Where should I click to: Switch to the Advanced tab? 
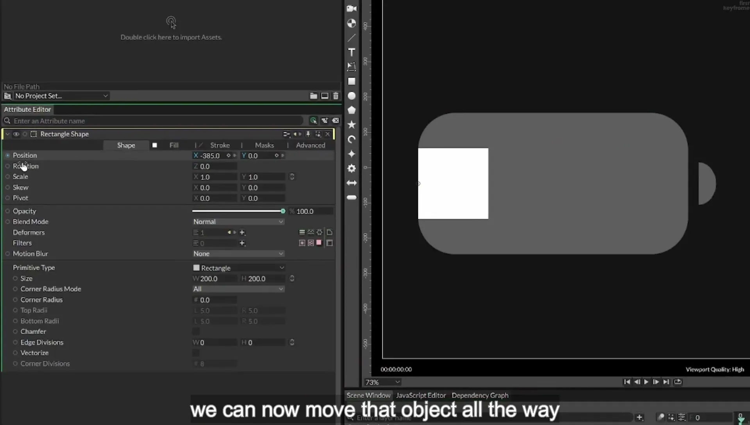pos(311,145)
